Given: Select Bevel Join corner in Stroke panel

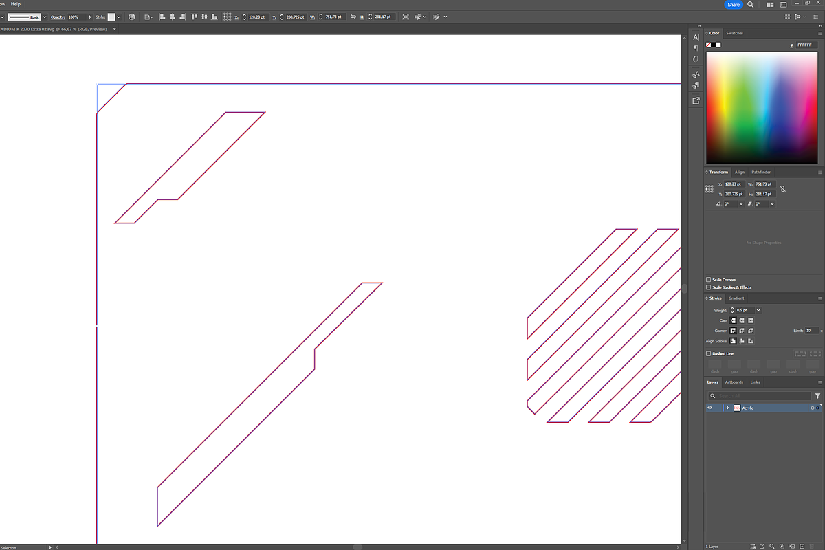Looking at the screenshot, I should coord(751,331).
